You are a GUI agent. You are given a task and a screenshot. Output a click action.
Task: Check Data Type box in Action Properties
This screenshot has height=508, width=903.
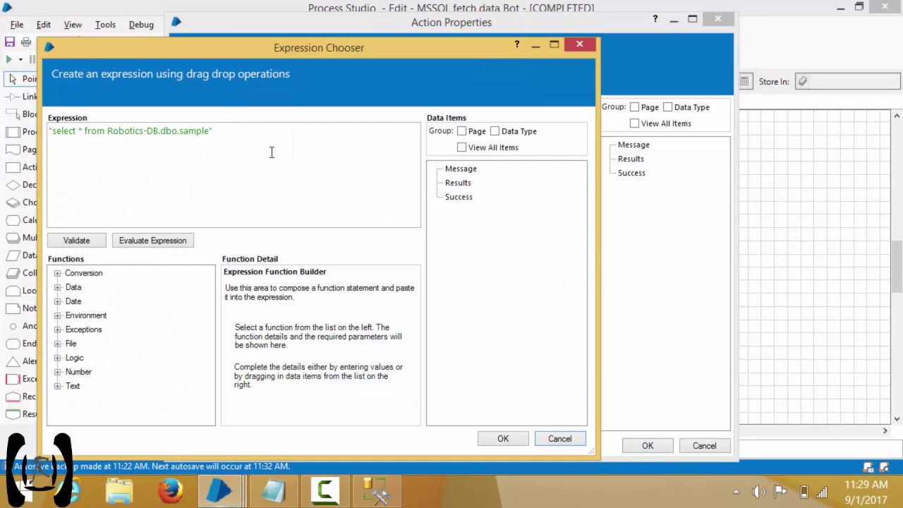pyautogui.click(x=667, y=107)
